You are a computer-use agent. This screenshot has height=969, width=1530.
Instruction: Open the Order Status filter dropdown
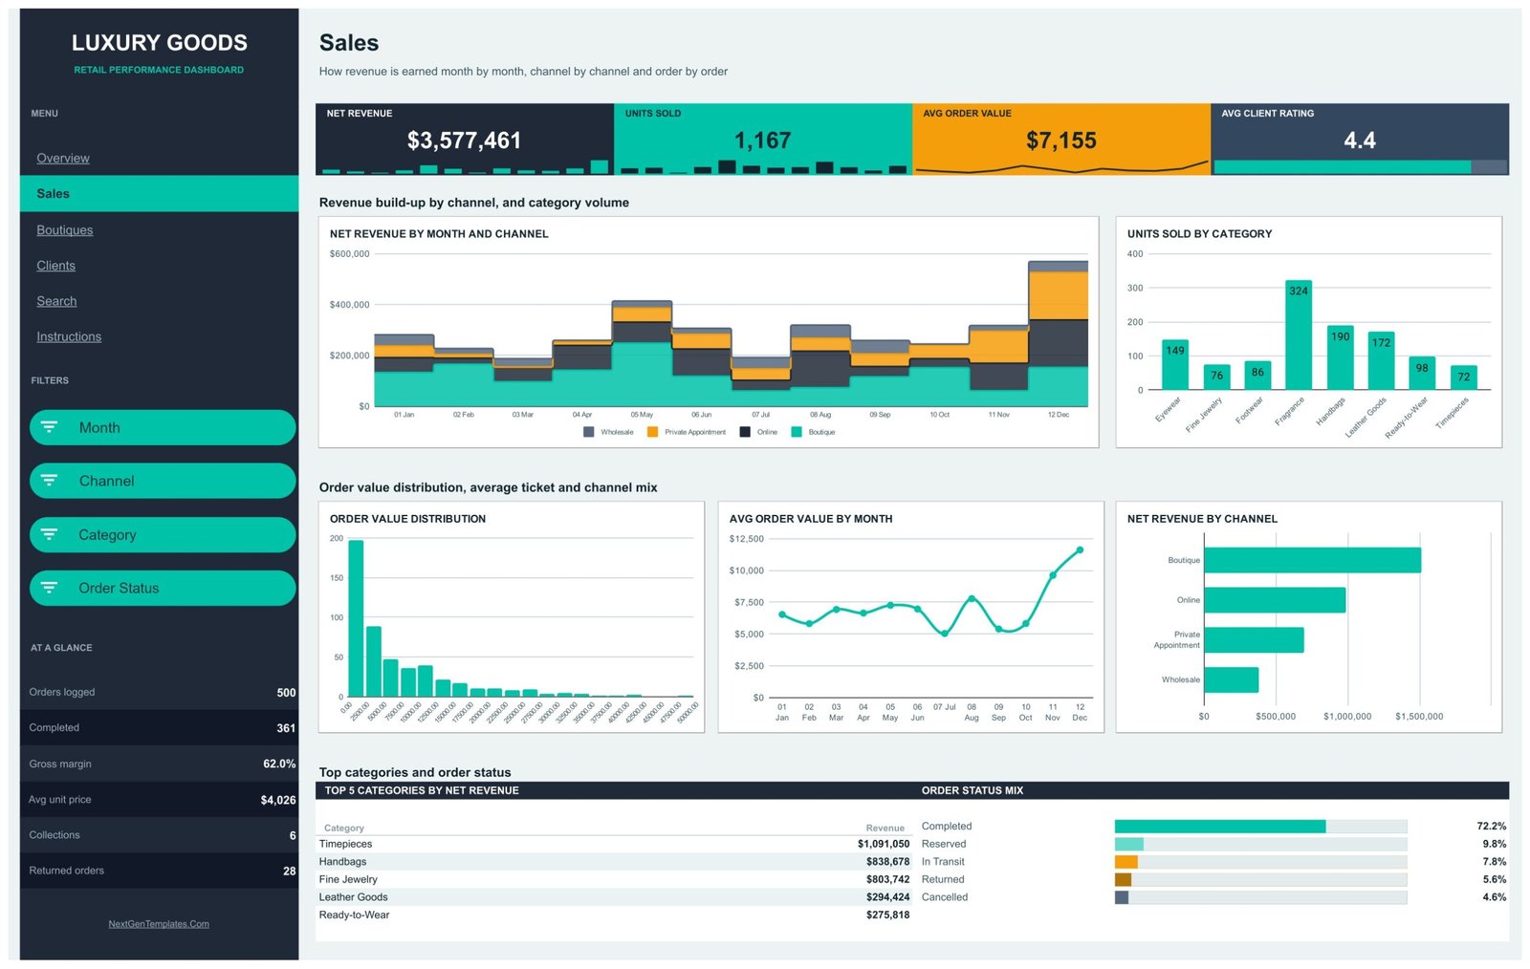click(x=163, y=588)
